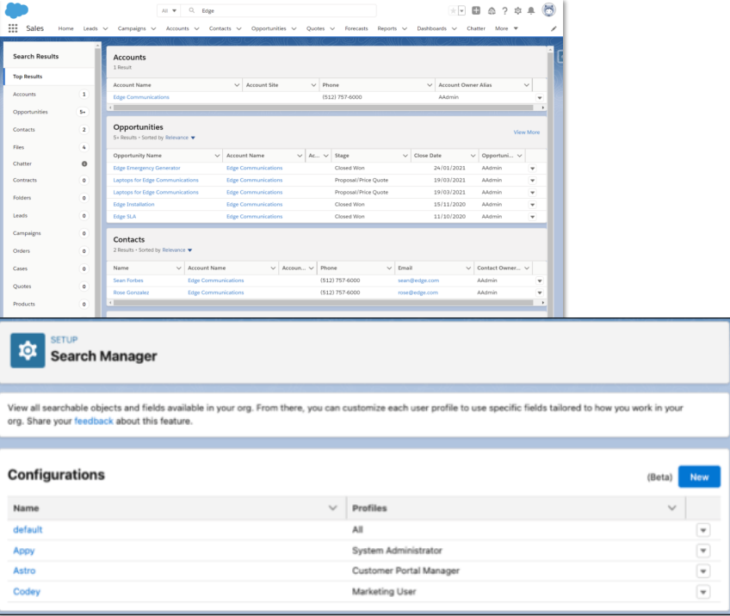Open the Trailhead guidance icon
The image size is (730, 616).
pyautogui.click(x=492, y=10)
